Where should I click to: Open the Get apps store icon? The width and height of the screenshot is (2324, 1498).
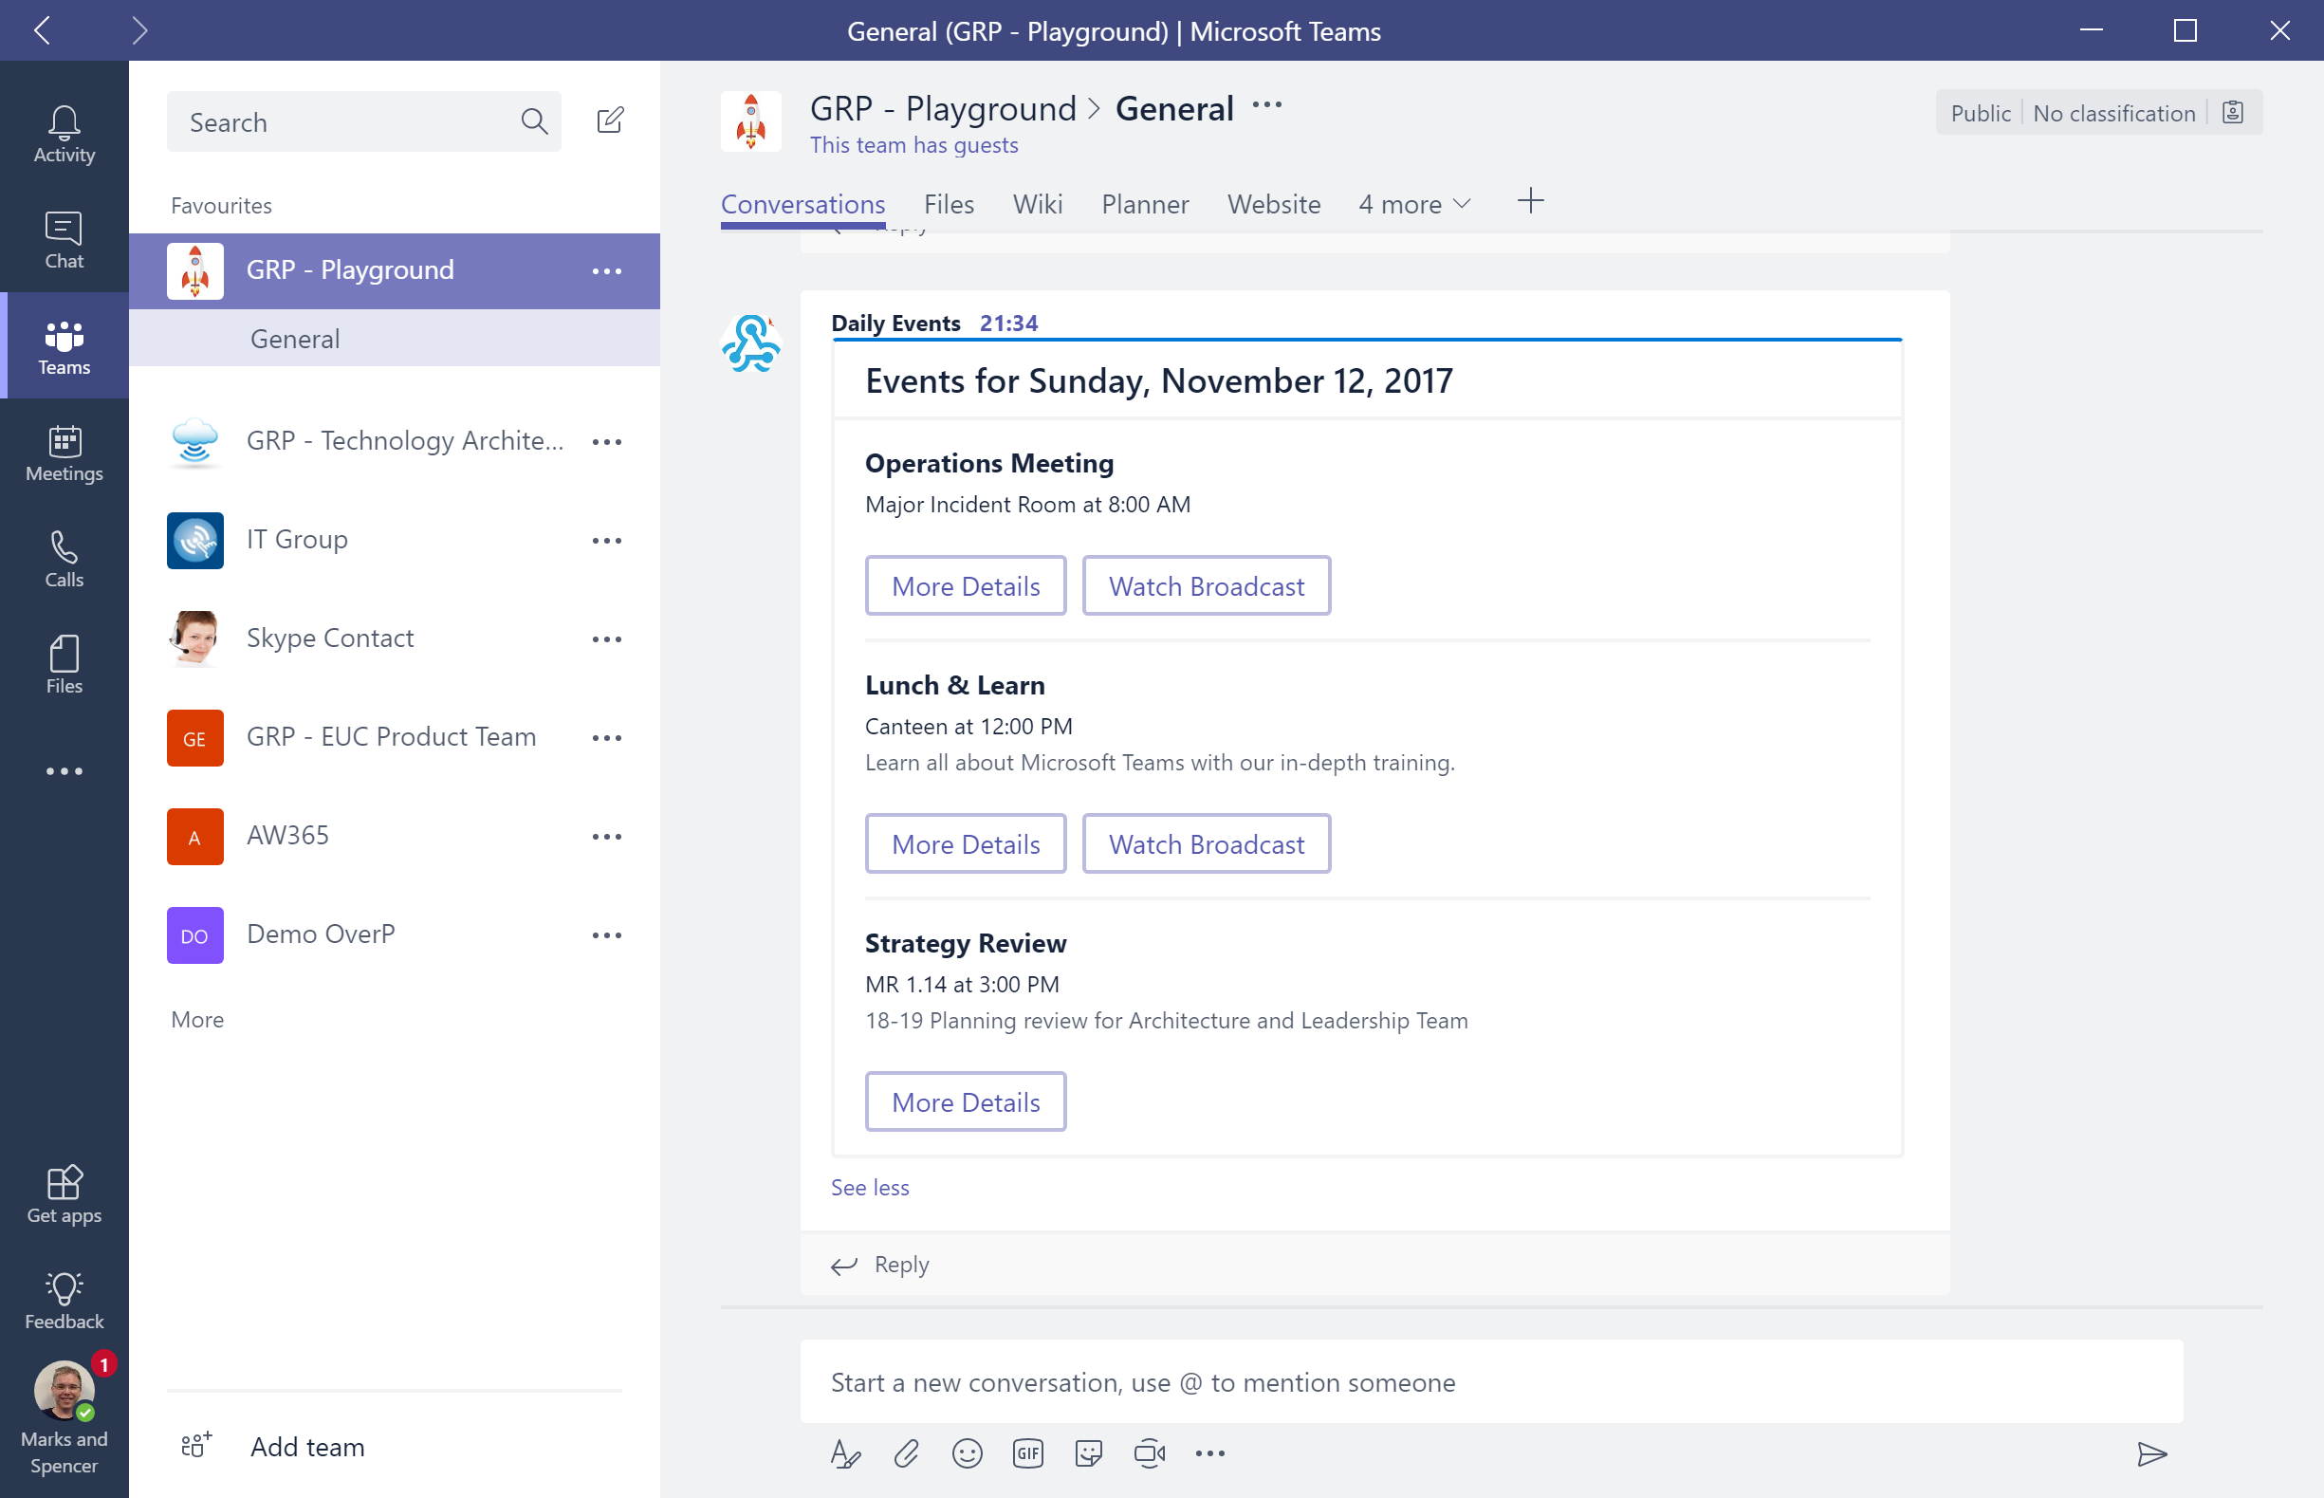coord(65,1193)
